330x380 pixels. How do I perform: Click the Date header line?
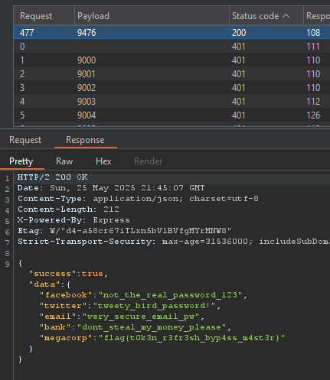click(x=111, y=188)
